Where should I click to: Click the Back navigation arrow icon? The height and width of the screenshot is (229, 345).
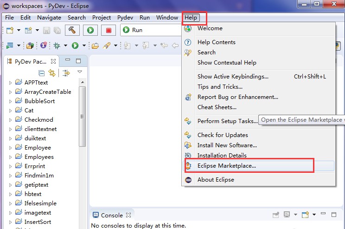coord(175,46)
